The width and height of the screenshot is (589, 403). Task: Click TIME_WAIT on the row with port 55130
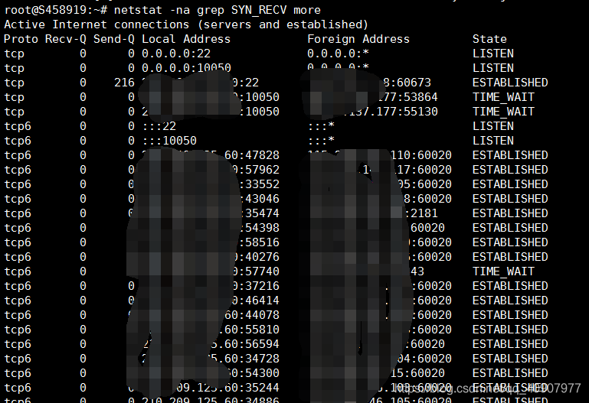coord(502,112)
